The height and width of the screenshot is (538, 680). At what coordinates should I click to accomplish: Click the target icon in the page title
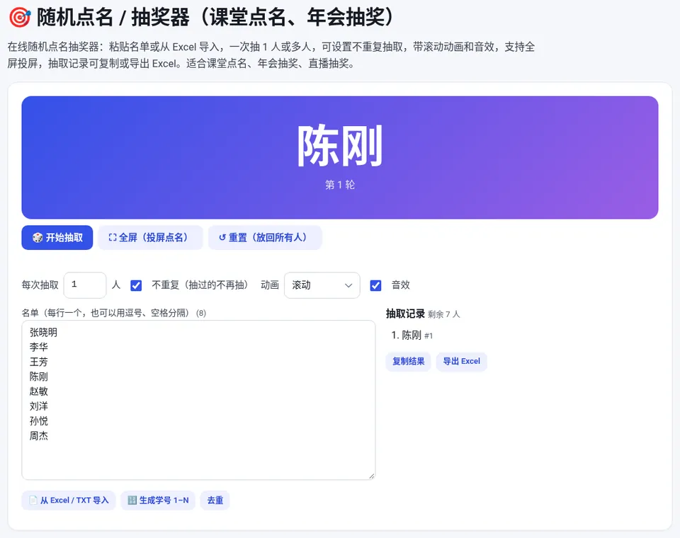(20, 18)
